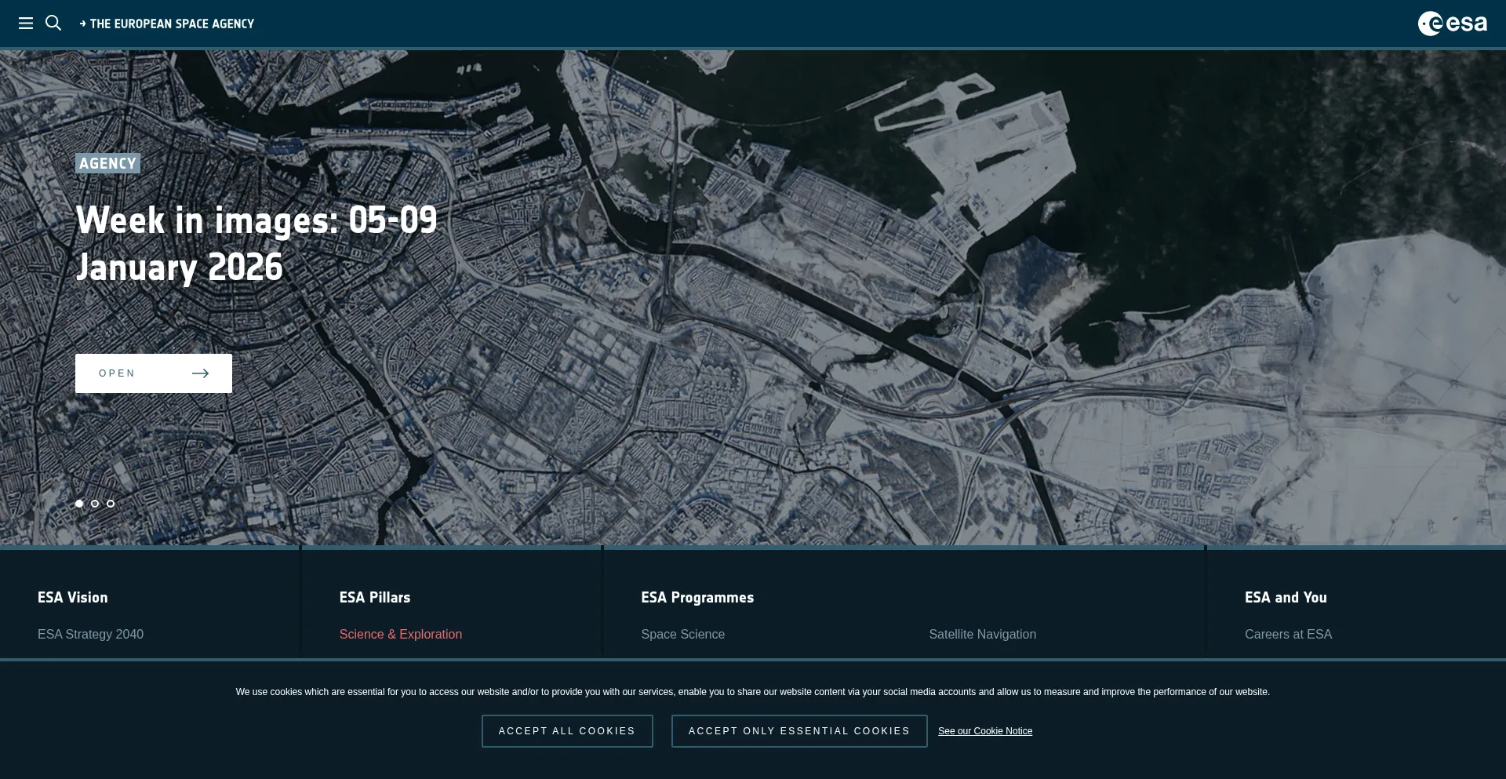Select the ESA Programmes heading
The height and width of the screenshot is (779, 1506).
click(697, 598)
